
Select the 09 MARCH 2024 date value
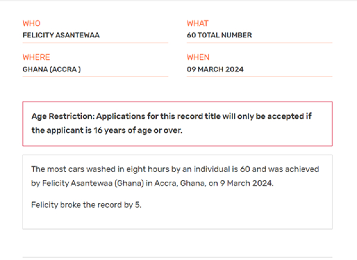pos(215,69)
